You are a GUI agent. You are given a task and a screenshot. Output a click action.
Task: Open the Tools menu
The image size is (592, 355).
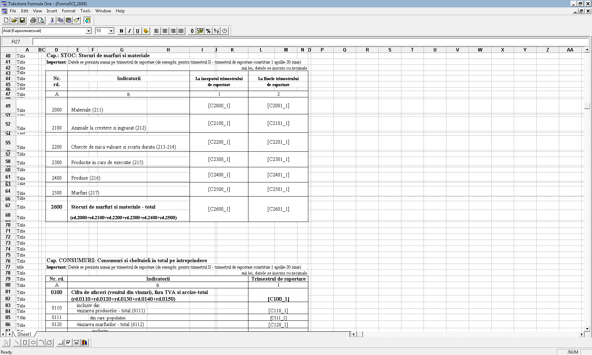coord(85,11)
